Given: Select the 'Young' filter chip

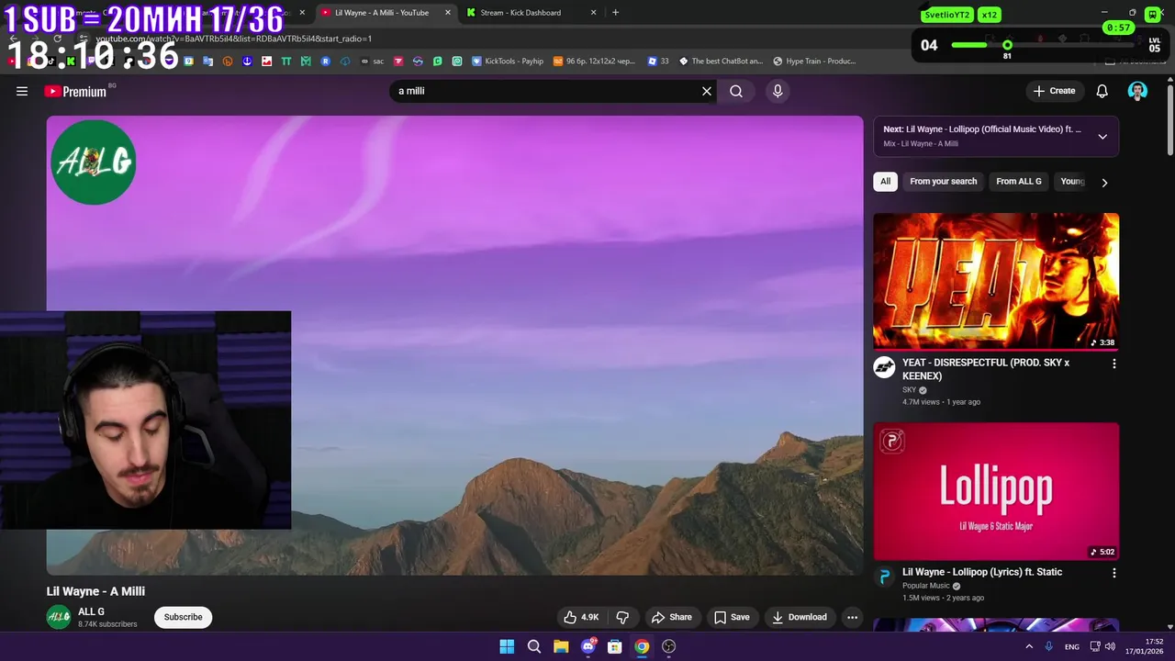Looking at the screenshot, I should coord(1072,182).
